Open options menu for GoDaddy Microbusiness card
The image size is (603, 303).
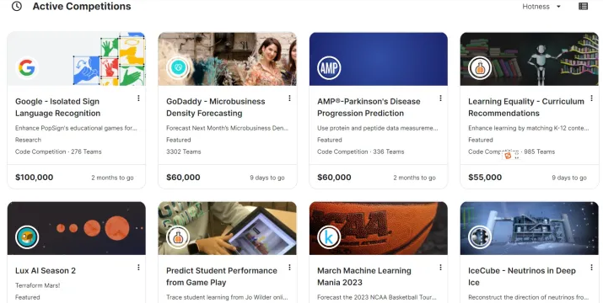(x=289, y=98)
